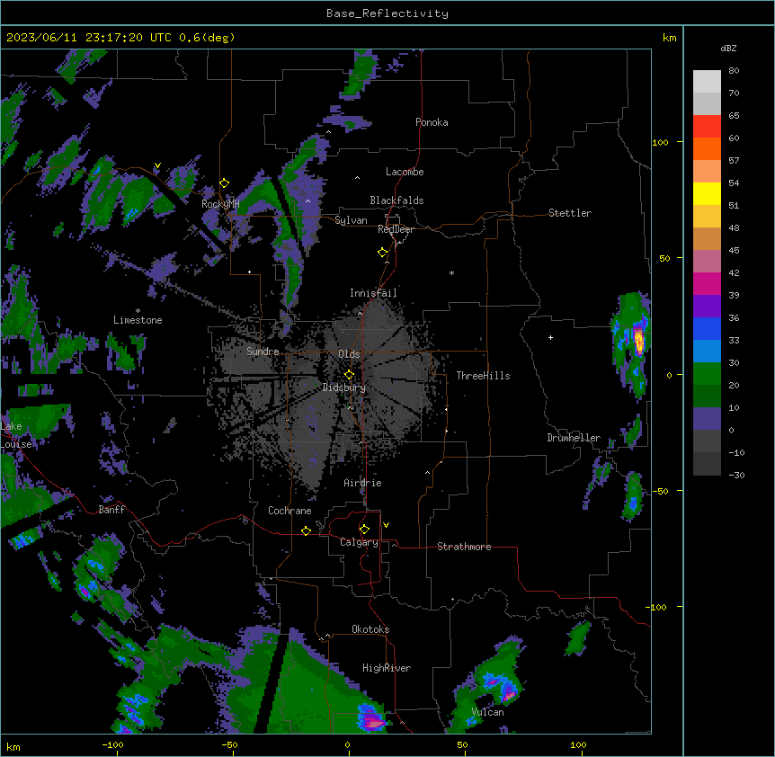Click the purple 39 dBZ legend swatch
The image size is (775, 757).
click(x=707, y=307)
